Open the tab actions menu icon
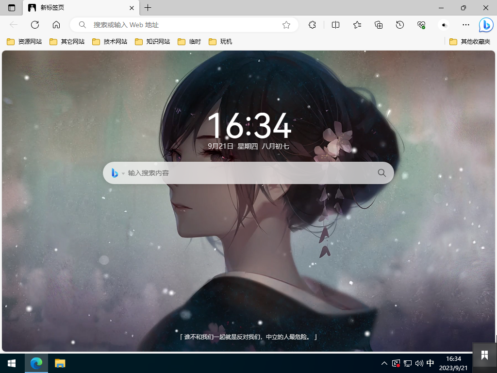Screen dimensions: 497x373 click(x=12, y=8)
